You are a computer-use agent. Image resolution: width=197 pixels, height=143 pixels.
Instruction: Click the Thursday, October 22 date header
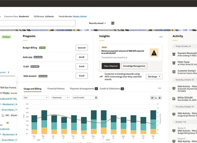pos(185,107)
